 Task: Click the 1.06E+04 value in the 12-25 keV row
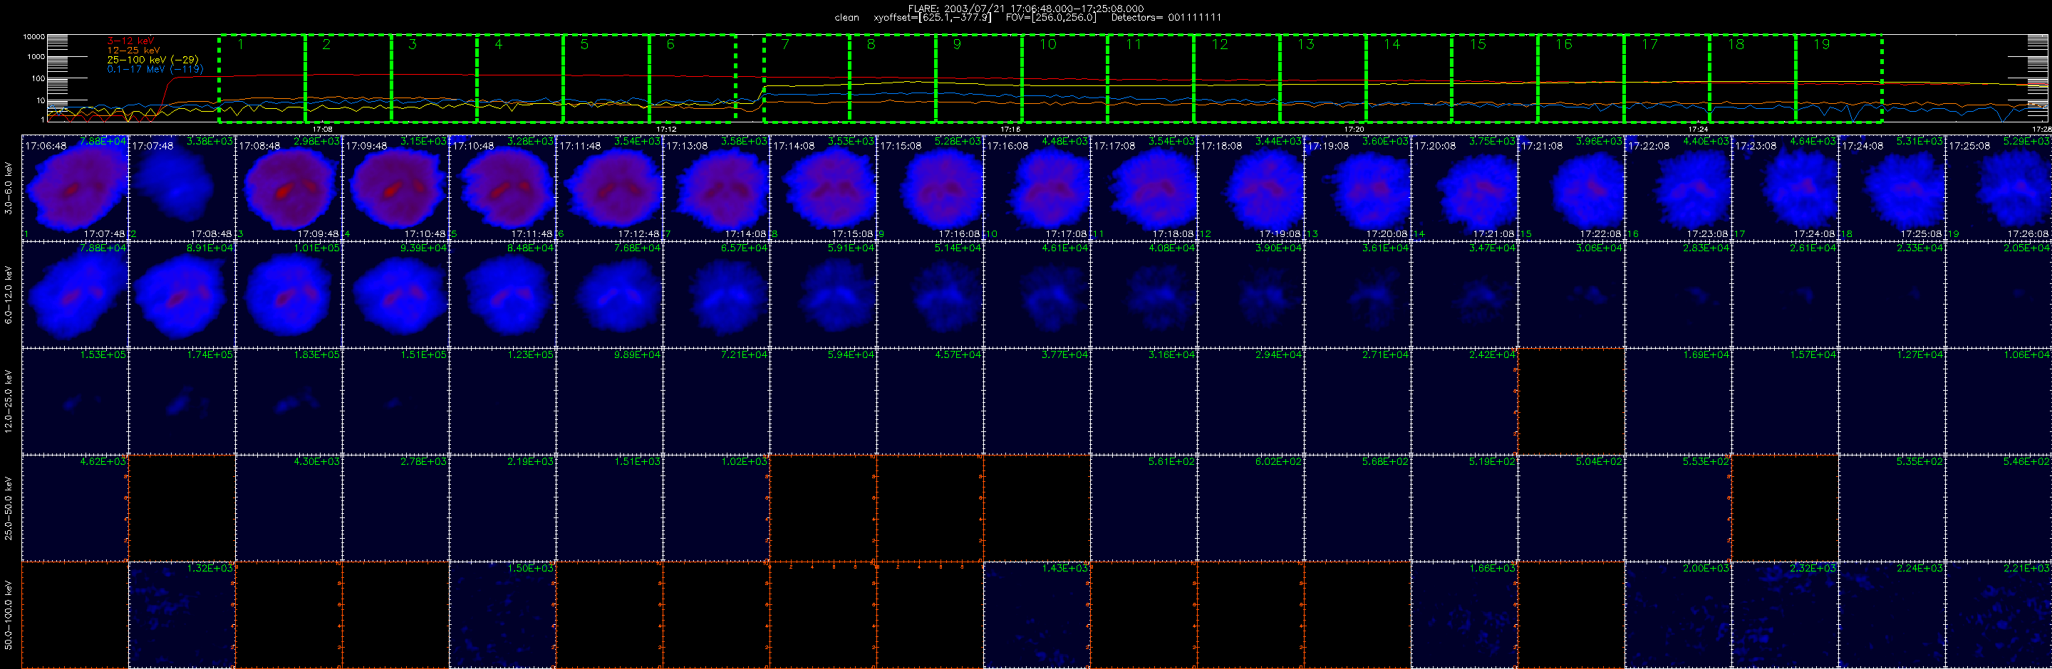coord(2026,355)
